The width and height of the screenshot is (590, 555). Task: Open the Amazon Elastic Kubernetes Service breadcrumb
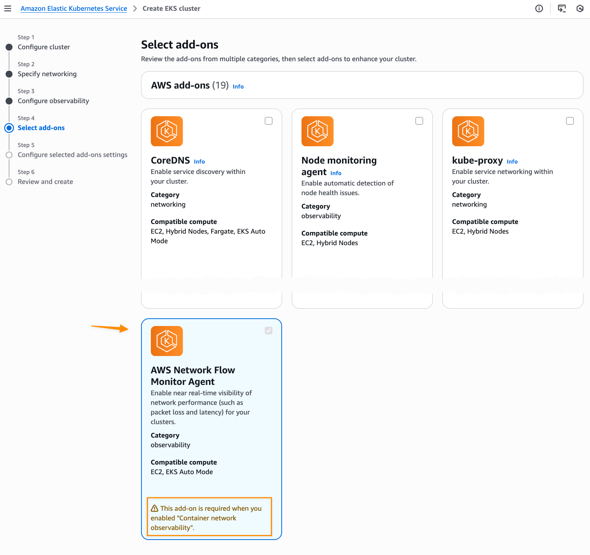click(x=74, y=8)
